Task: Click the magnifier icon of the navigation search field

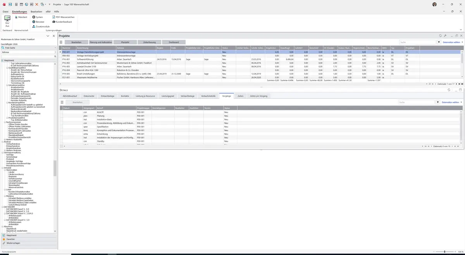Action: click(x=55, y=56)
